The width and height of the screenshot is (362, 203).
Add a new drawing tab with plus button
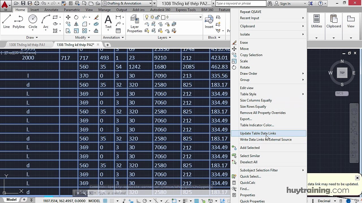107,45
